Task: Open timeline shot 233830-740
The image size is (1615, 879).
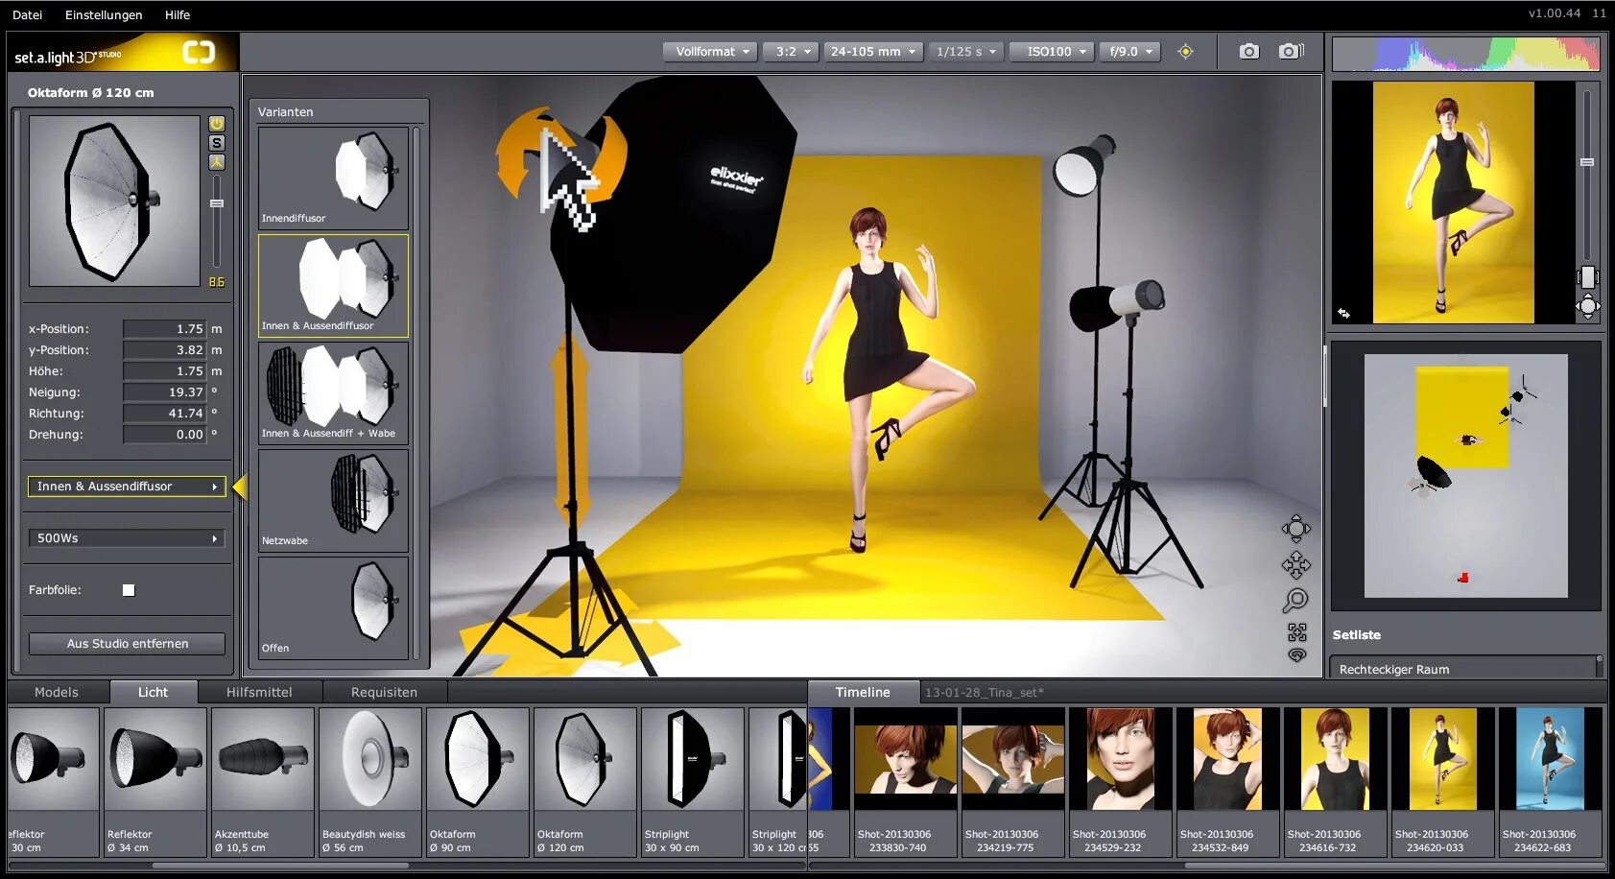Action: point(906,782)
